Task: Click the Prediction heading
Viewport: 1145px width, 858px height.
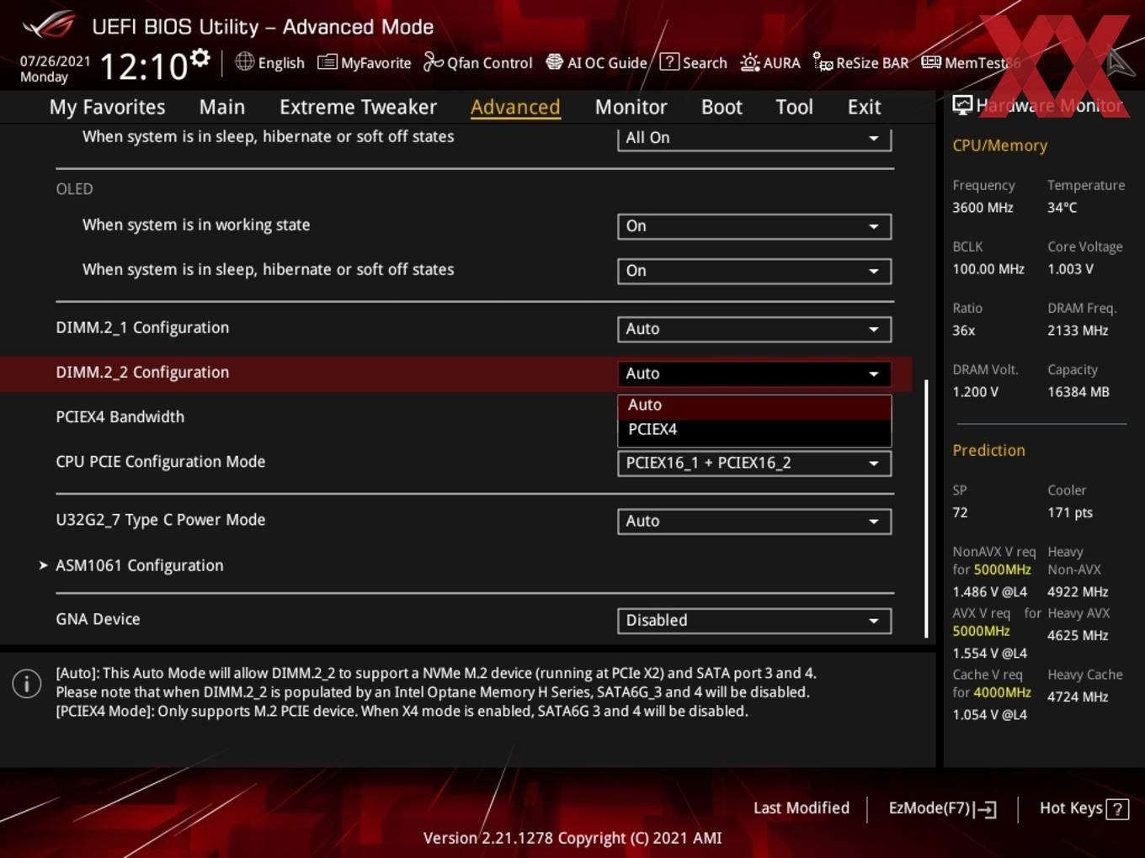Action: click(988, 450)
